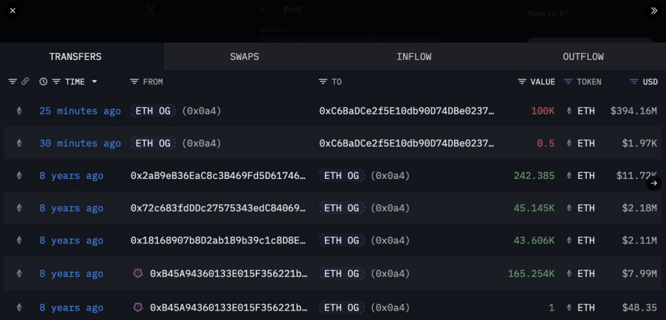Switch to the INFLOW tab
Viewport: 666px width, 320px height.
tap(414, 57)
